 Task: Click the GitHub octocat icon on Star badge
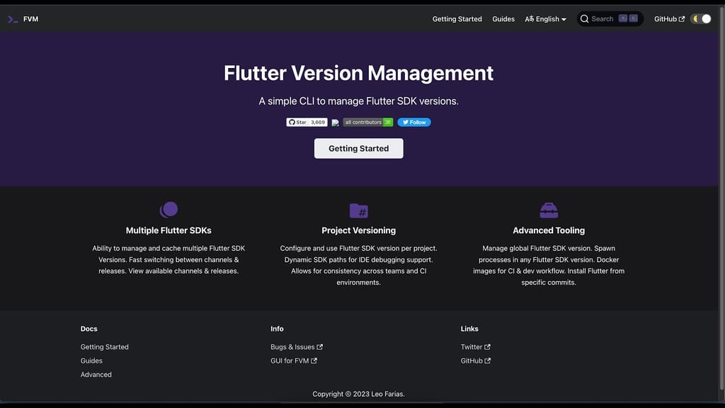[293, 122]
